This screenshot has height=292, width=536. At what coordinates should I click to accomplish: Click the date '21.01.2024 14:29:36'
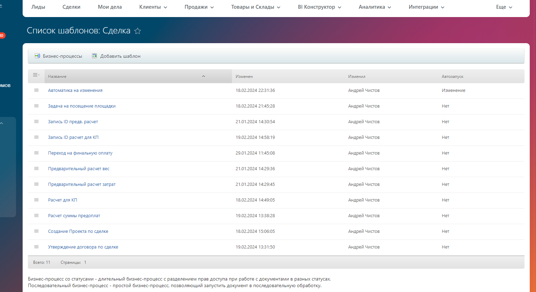pyautogui.click(x=255, y=168)
